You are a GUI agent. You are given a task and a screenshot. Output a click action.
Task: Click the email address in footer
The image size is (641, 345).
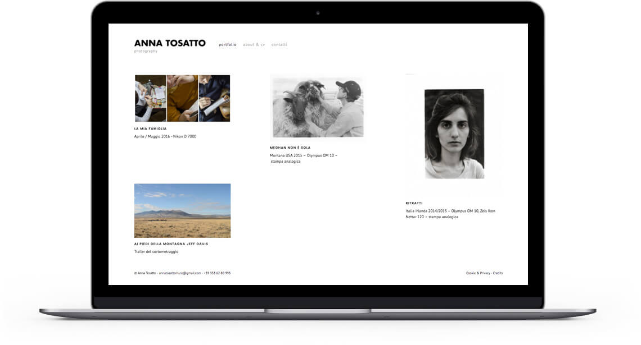180,273
